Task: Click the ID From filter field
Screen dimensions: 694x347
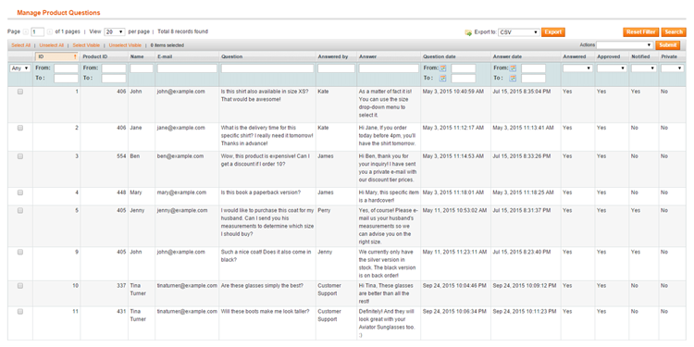Action: (x=66, y=68)
